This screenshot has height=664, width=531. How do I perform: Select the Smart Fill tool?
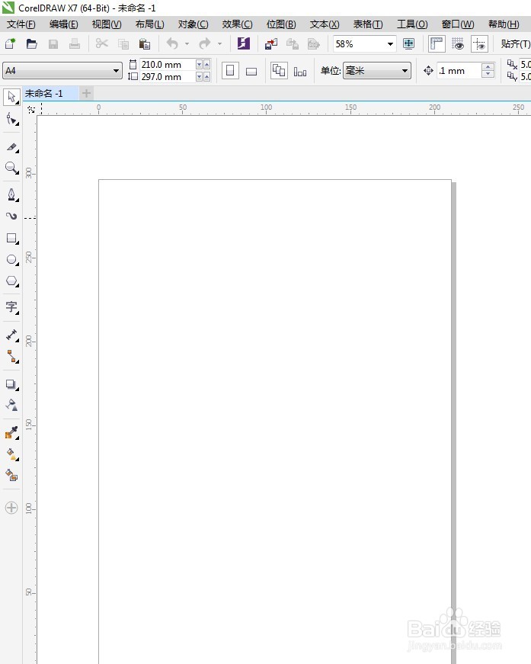click(x=11, y=475)
